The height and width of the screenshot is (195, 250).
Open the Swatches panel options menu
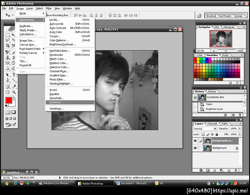pyautogui.click(x=242, y=55)
